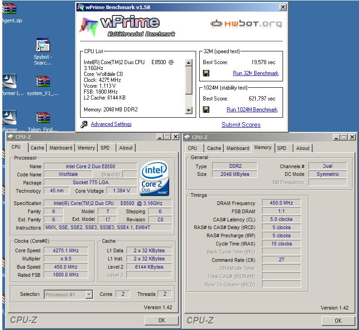Click the Package value Socket 775 LGA
359x330 pixels.
point(91,182)
